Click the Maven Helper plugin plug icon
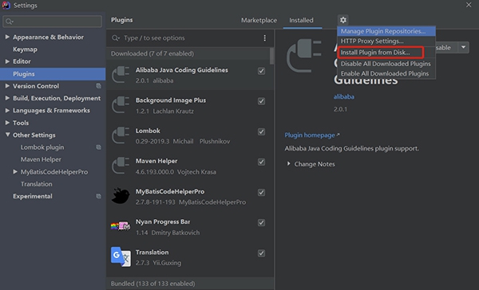 (121, 166)
